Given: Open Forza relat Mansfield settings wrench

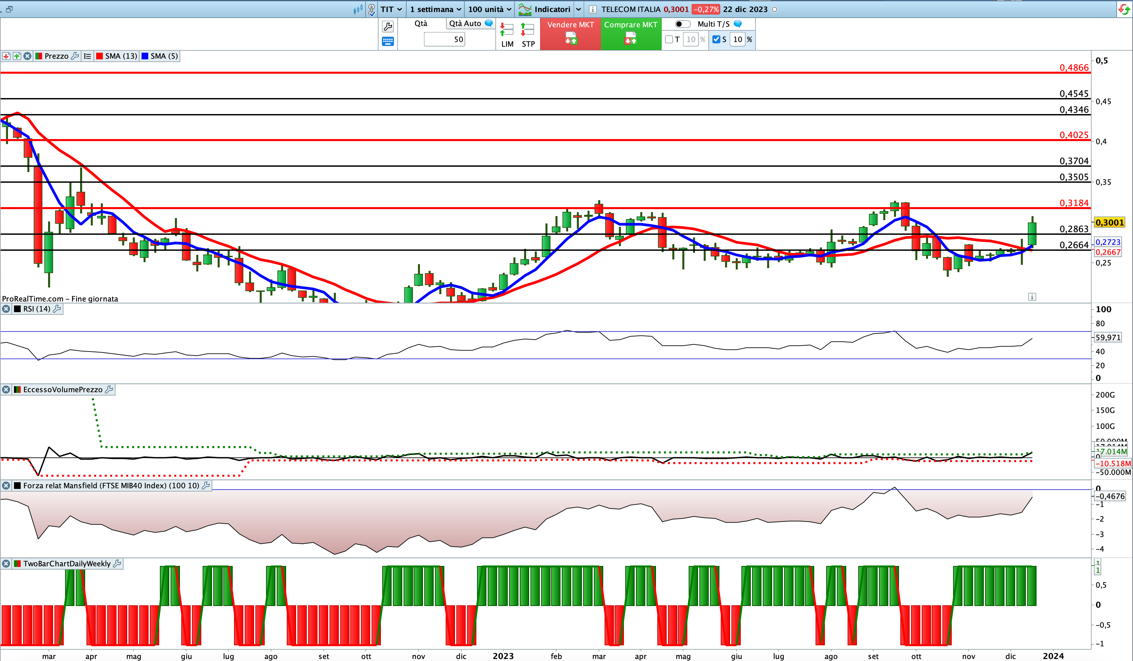Looking at the screenshot, I should coord(206,486).
